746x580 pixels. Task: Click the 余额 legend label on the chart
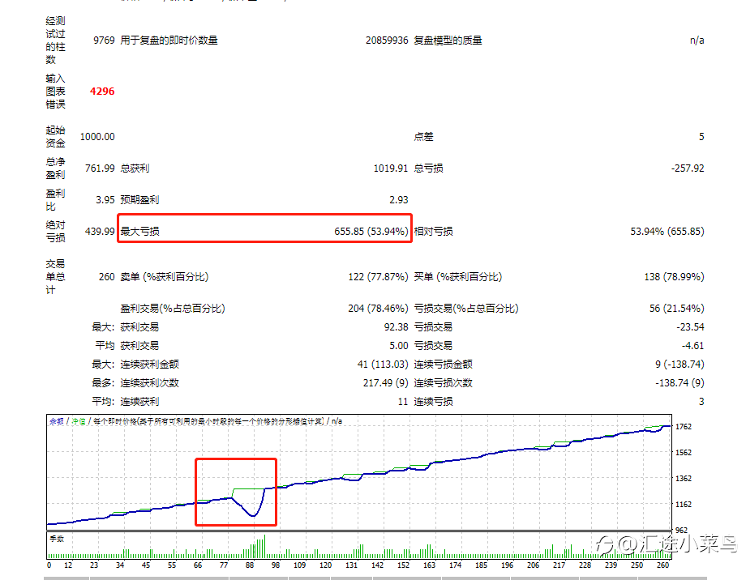coord(57,421)
